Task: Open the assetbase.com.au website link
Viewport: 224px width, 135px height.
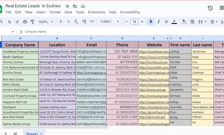Action: click(x=153, y=51)
